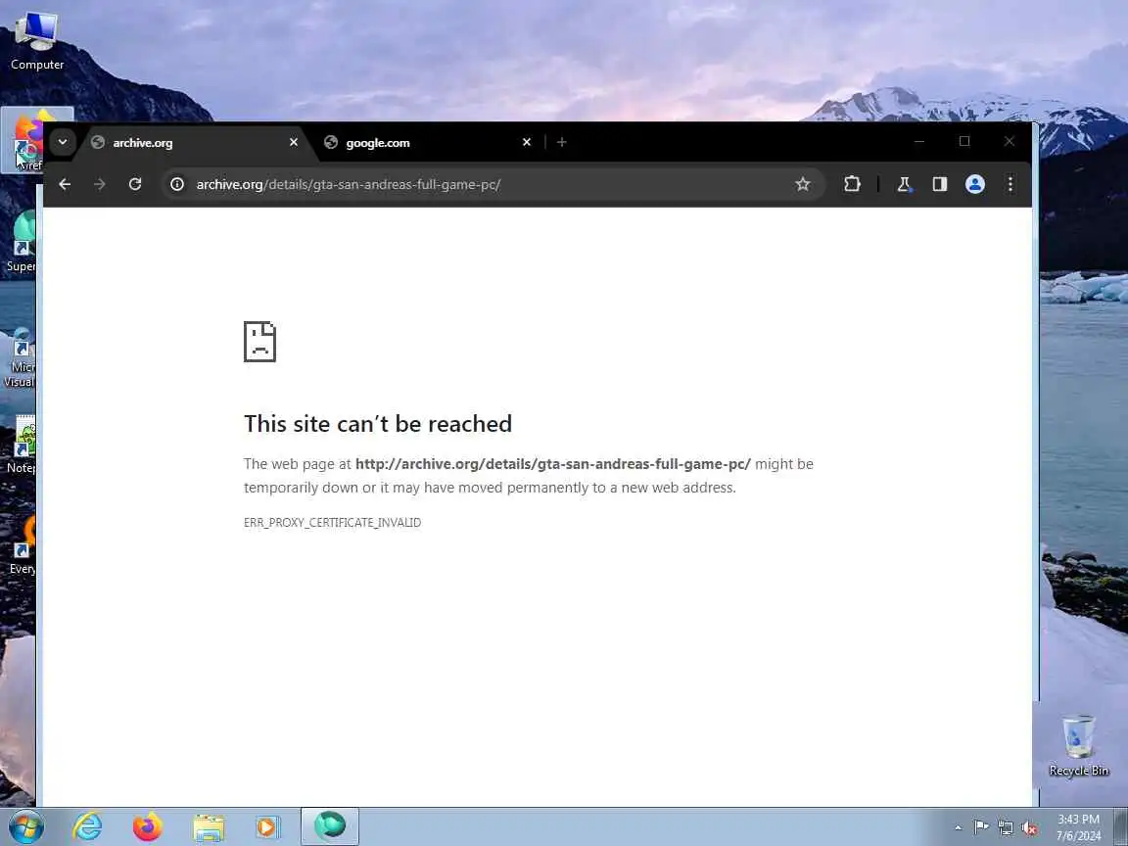Launch Firefox from the taskbar
The image size is (1128, 846).
click(148, 826)
